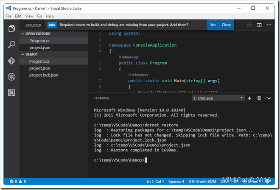280x190 pixels.
Task: Click the split editor icon
Action: click(259, 25)
